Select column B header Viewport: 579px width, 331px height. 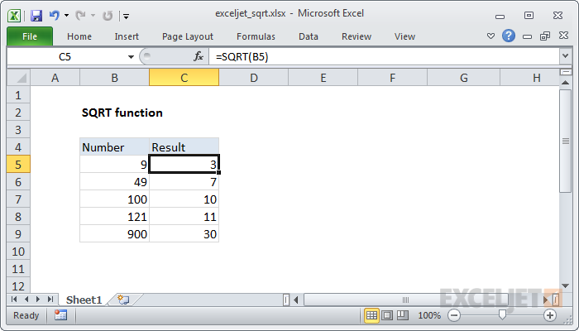click(x=114, y=78)
